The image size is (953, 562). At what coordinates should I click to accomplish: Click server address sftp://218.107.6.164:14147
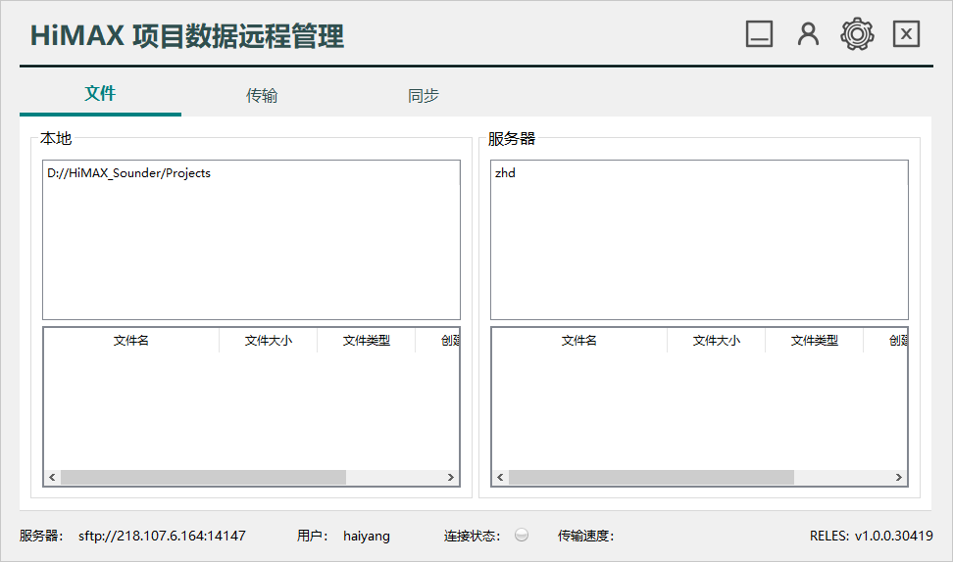[x=163, y=536]
